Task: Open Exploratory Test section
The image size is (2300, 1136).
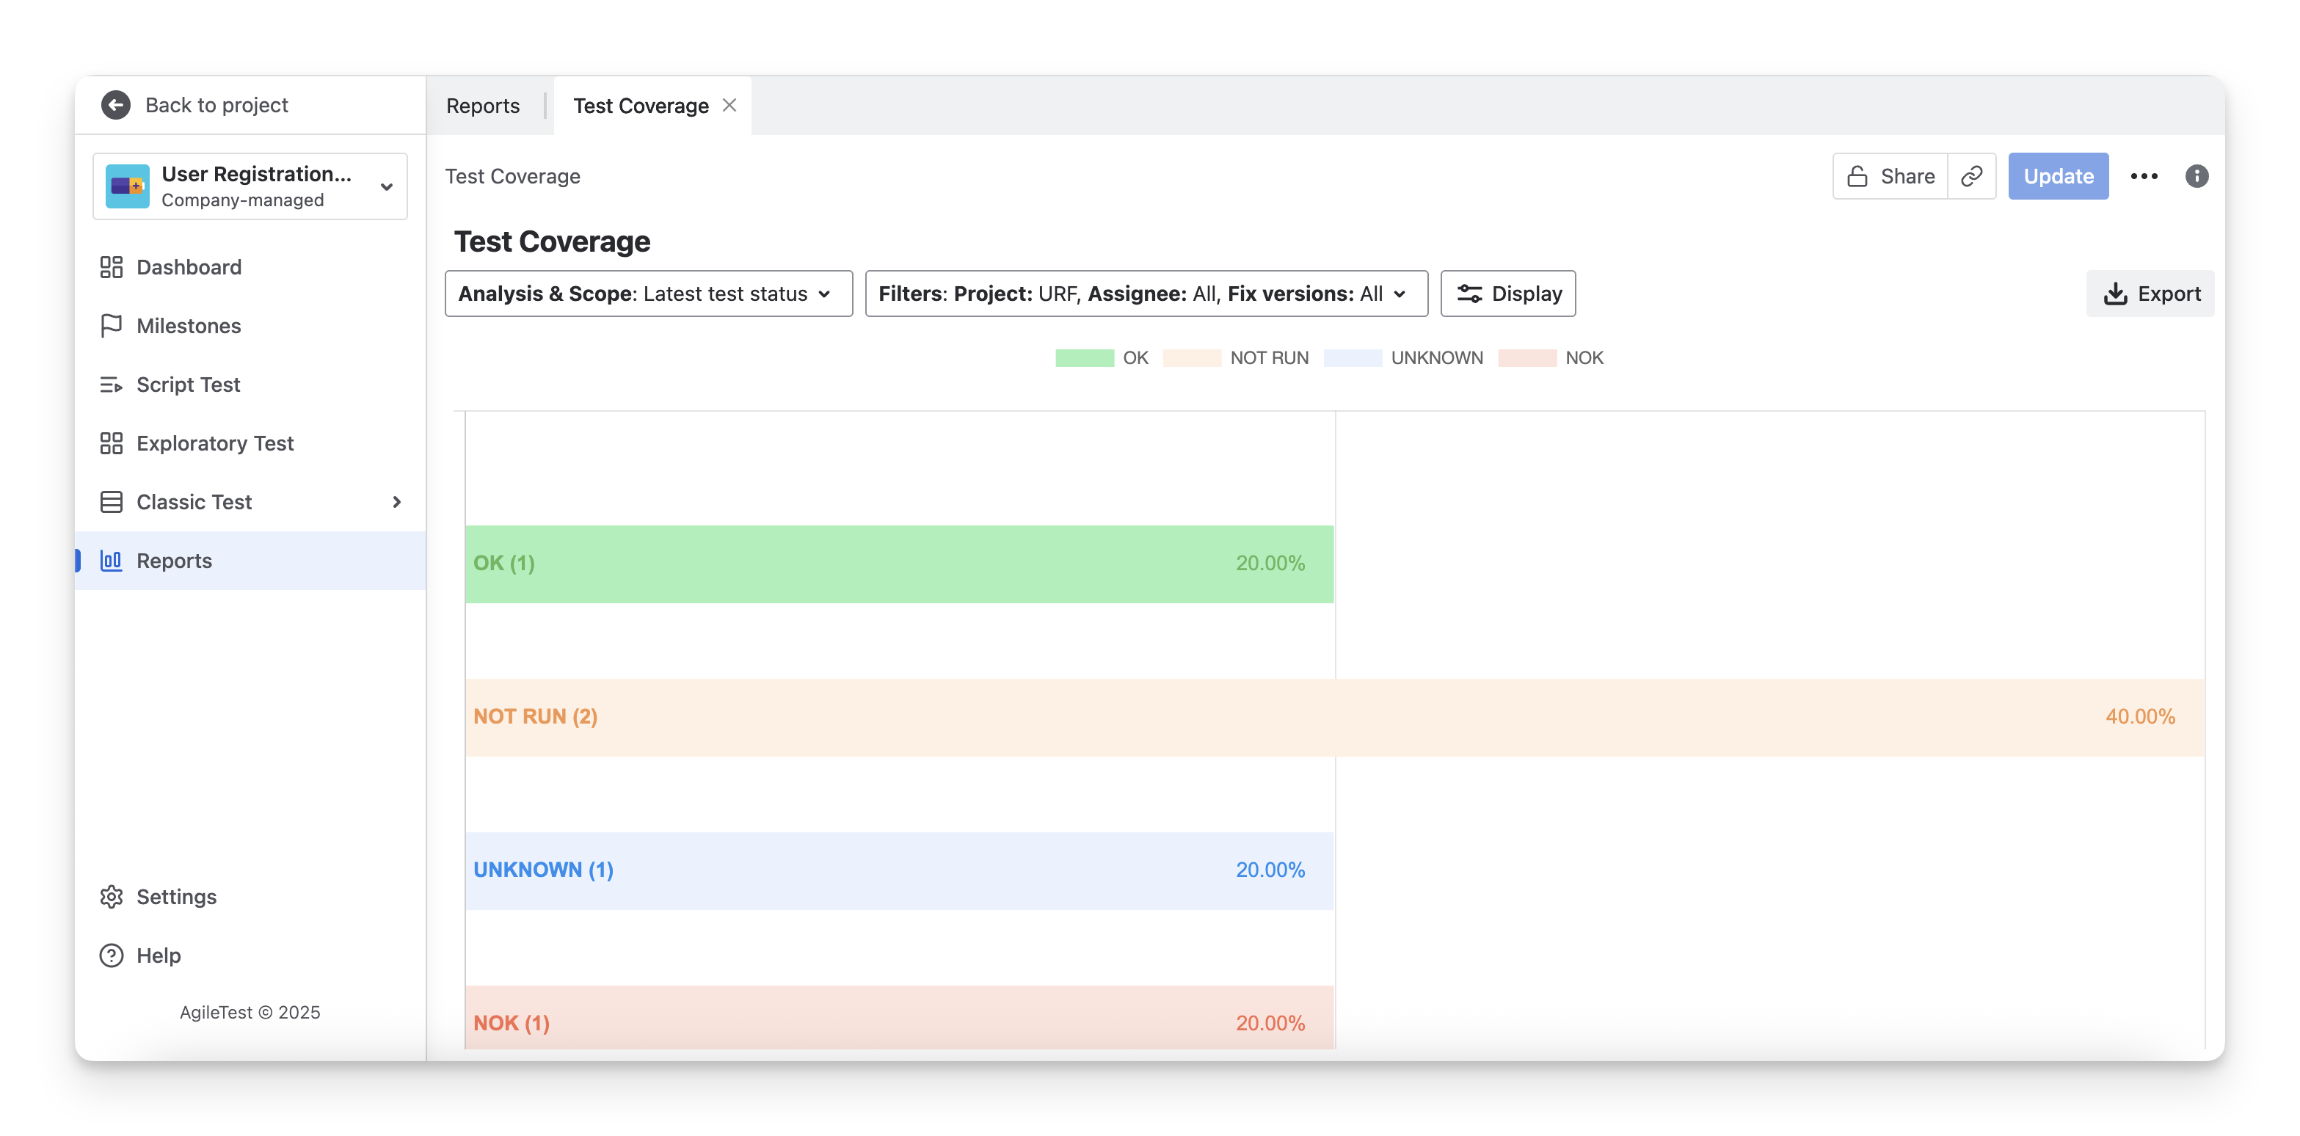Action: (214, 443)
